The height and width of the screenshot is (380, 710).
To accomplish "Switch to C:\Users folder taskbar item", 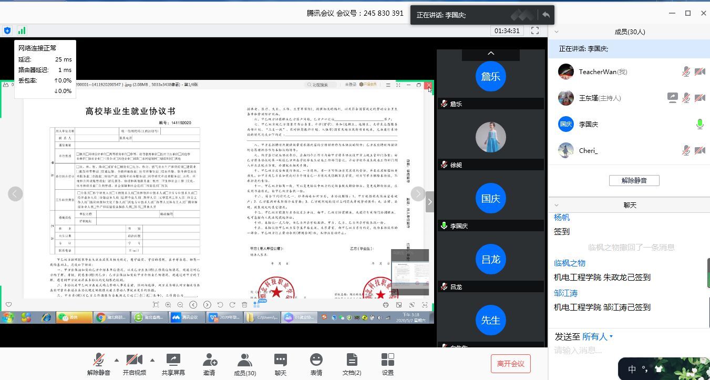I will tap(262, 317).
